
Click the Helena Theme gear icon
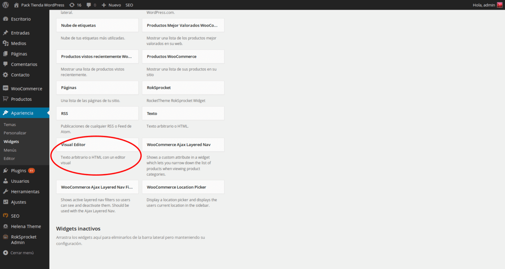(6, 226)
